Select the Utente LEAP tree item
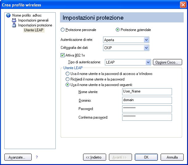The image size is (188, 165). [34, 30]
